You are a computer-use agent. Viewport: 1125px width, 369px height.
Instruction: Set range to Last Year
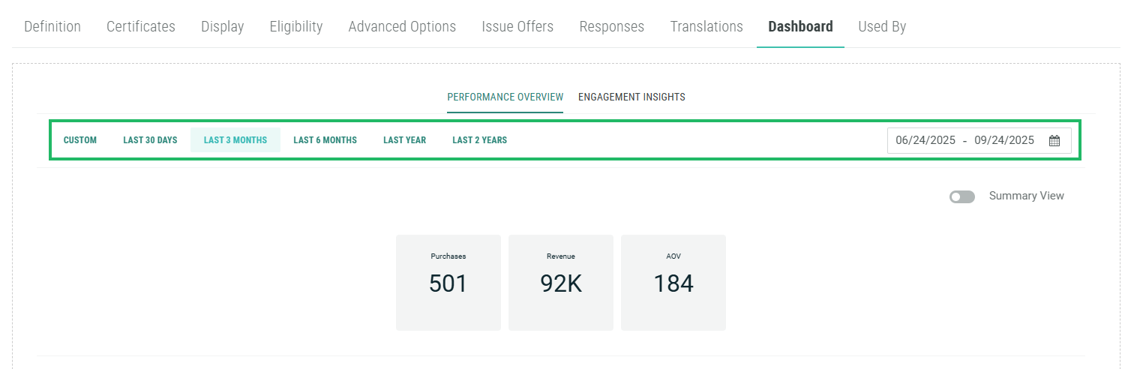[x=404, y=140]
